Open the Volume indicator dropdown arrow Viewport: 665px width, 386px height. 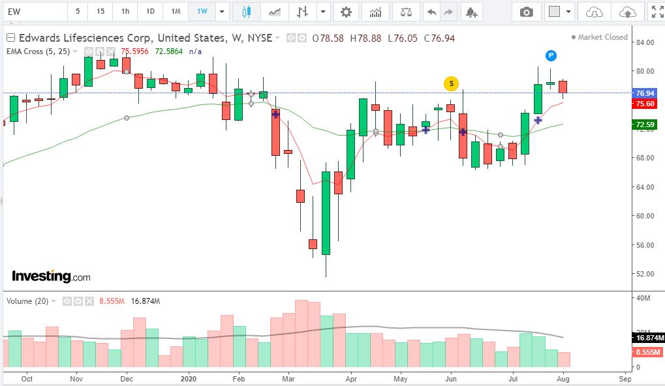[54, 301]
